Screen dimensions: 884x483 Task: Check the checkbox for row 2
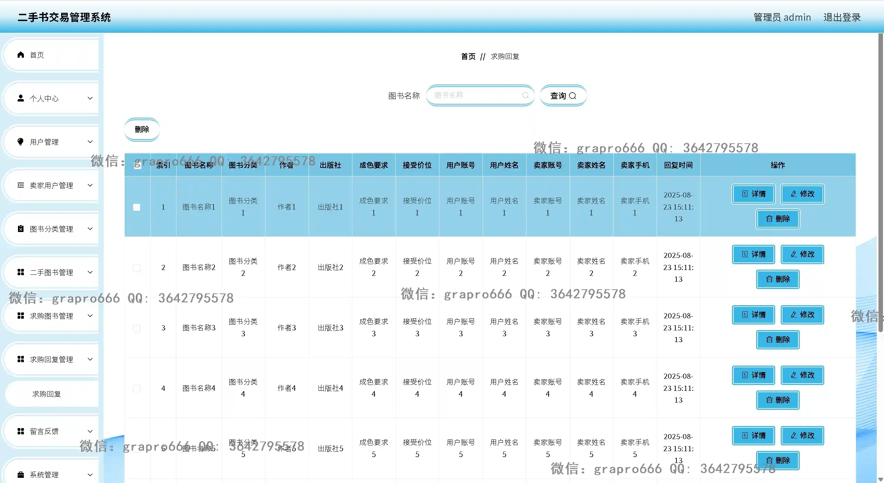click(x=137, y=268)
